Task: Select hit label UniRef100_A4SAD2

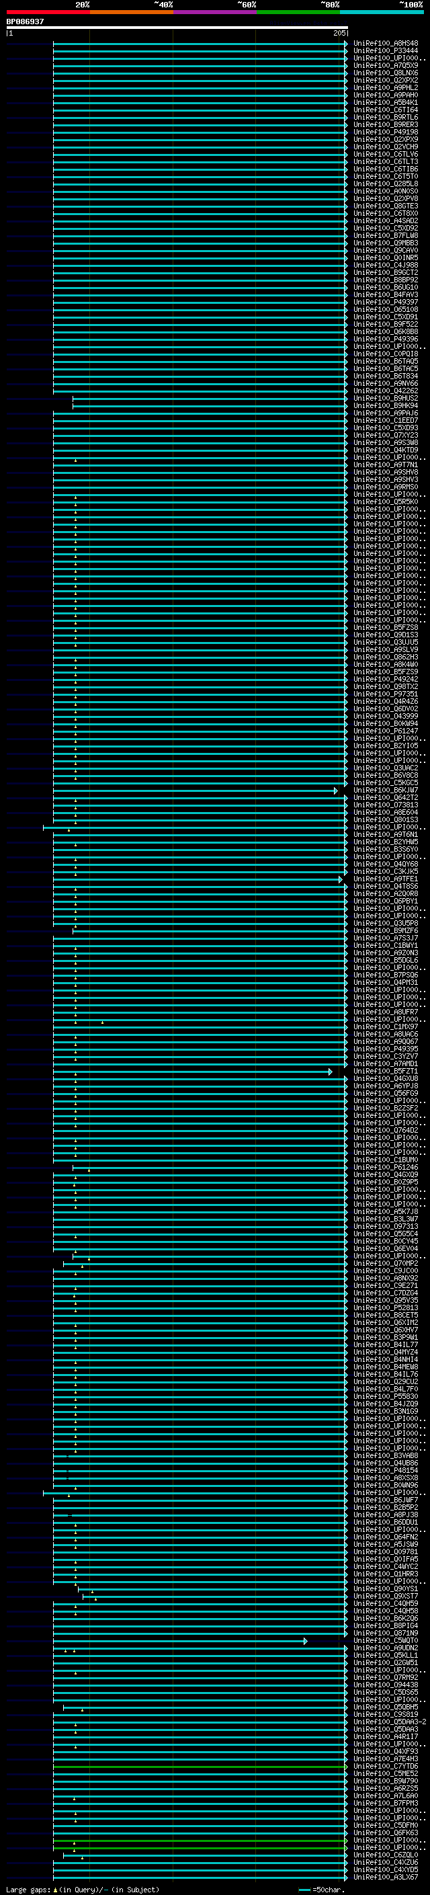Action: (386, 220)
